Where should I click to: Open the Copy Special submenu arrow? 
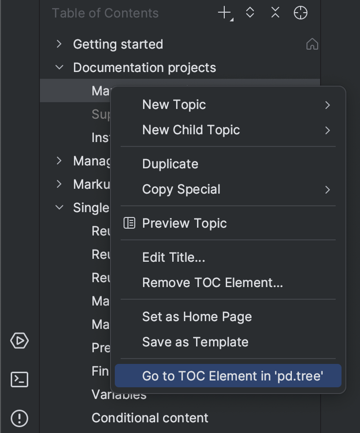pos(328,189)
